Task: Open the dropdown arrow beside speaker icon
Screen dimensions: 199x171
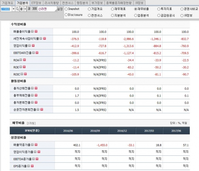Action: pos(25,9)
